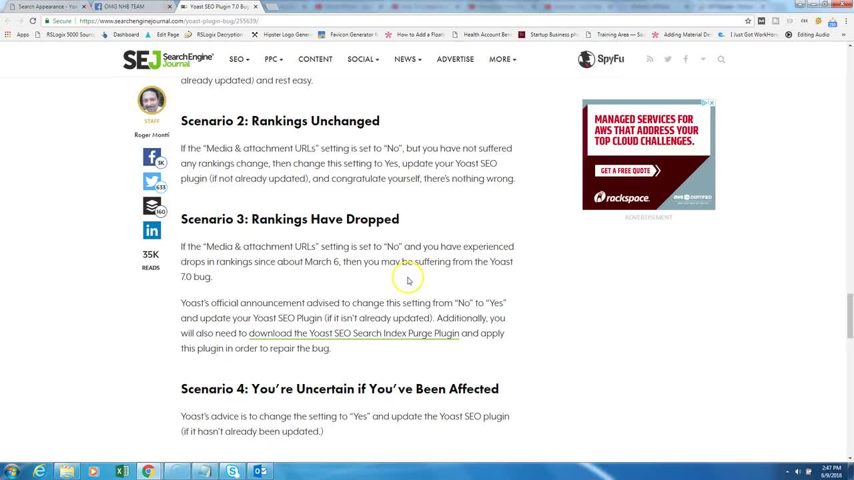Open the Favicon Generator bookmark
Screen dimensions: 854x480
(x=348, y=35)
